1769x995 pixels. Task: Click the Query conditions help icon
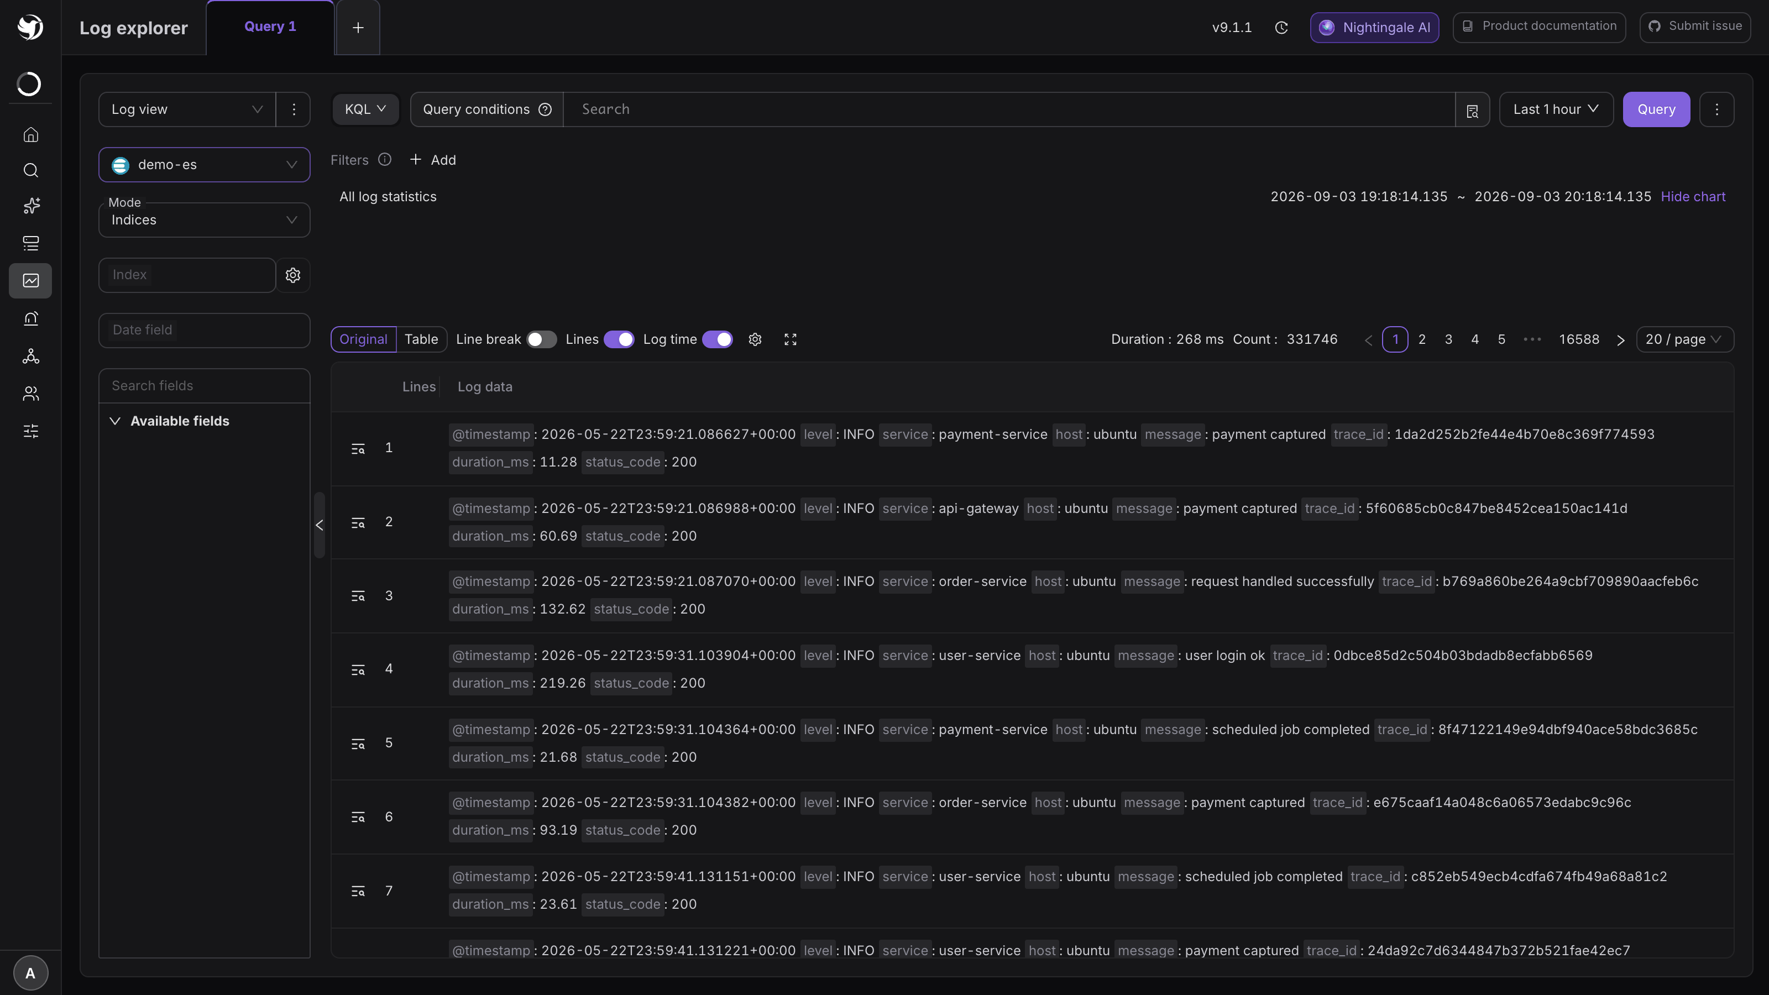(545, 110)
